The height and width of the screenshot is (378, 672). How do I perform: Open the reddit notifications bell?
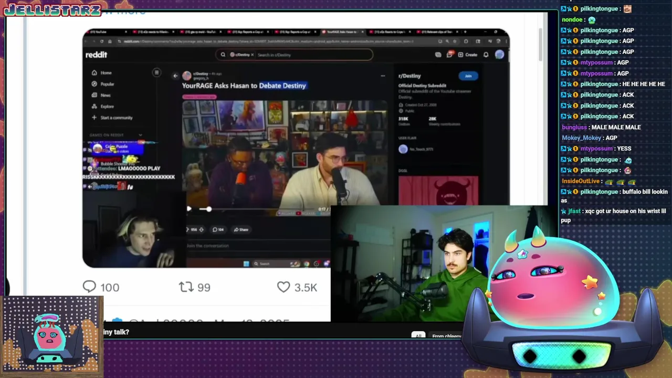[486, 55]
